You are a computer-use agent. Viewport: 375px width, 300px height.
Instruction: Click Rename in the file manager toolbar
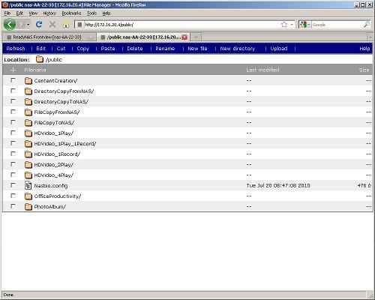165,49
